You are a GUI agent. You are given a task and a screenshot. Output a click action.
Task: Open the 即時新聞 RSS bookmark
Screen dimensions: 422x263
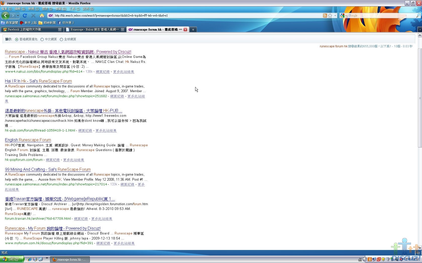coord(47,23)
